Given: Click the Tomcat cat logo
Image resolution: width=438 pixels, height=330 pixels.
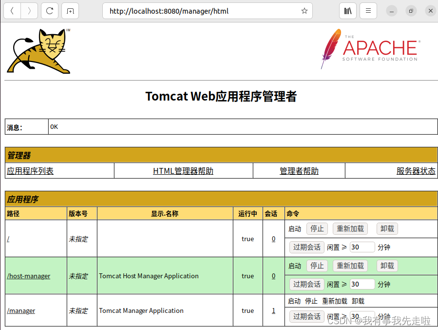Looking at the screenshot, I should [x=38, y=51].
